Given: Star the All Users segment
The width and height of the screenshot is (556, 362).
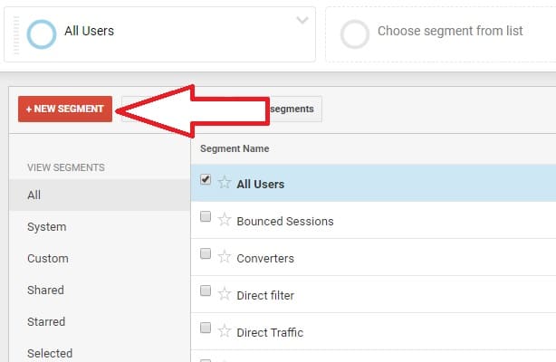Looking at the screenshot, I should pos(224,182).
